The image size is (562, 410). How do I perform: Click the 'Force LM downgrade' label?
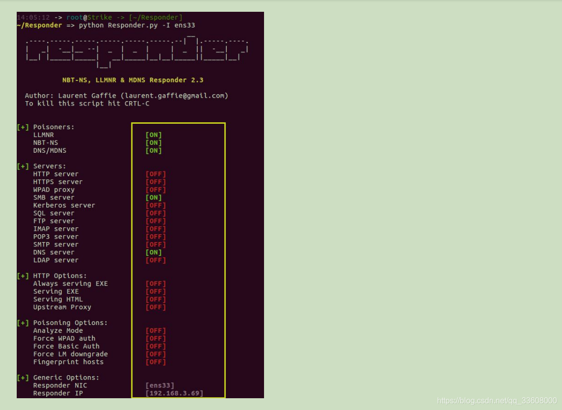pyautogui.click(x=70, y=354)
